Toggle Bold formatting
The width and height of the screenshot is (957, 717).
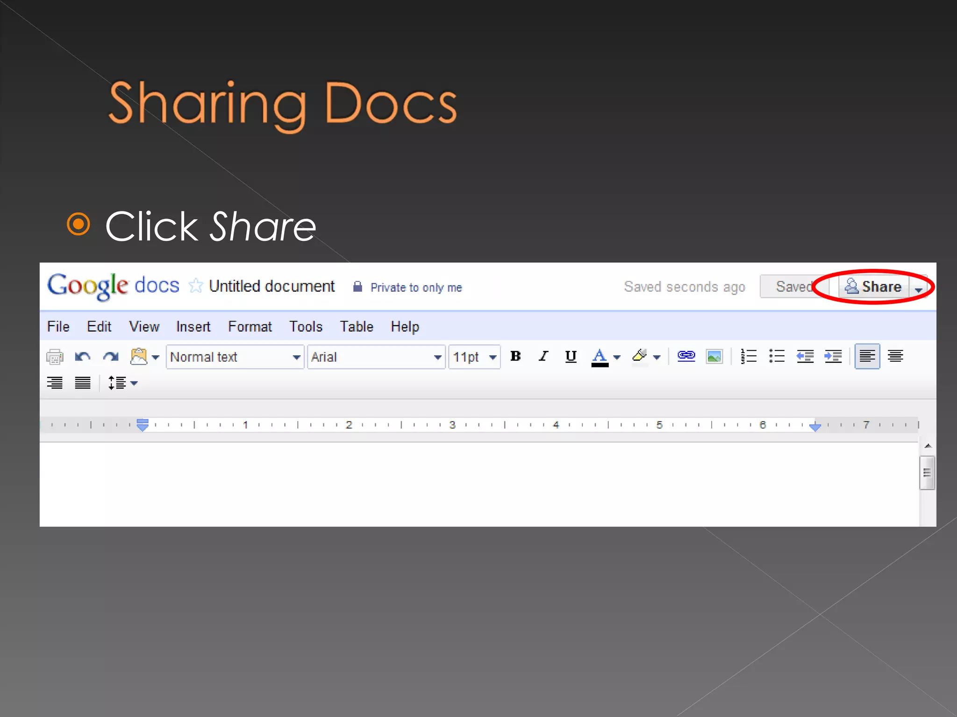515,356
